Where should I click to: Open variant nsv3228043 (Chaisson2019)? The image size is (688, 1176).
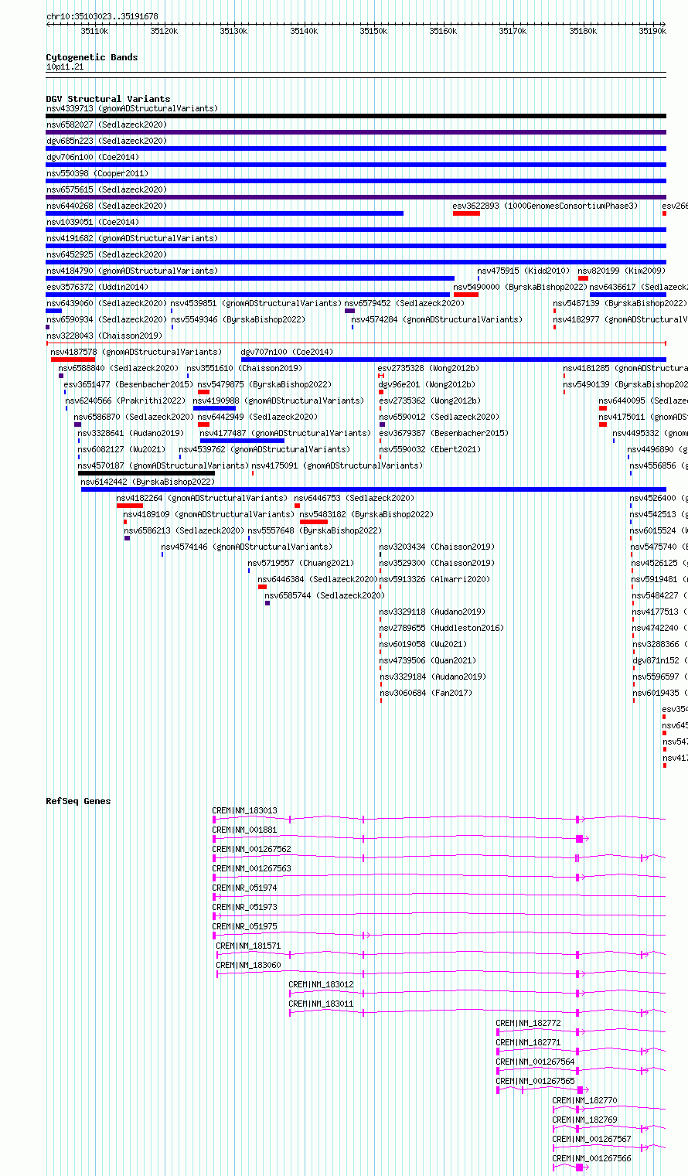coord(104,336)
